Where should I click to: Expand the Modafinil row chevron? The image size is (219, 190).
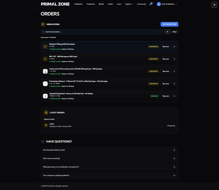click(x=174, y=47)
